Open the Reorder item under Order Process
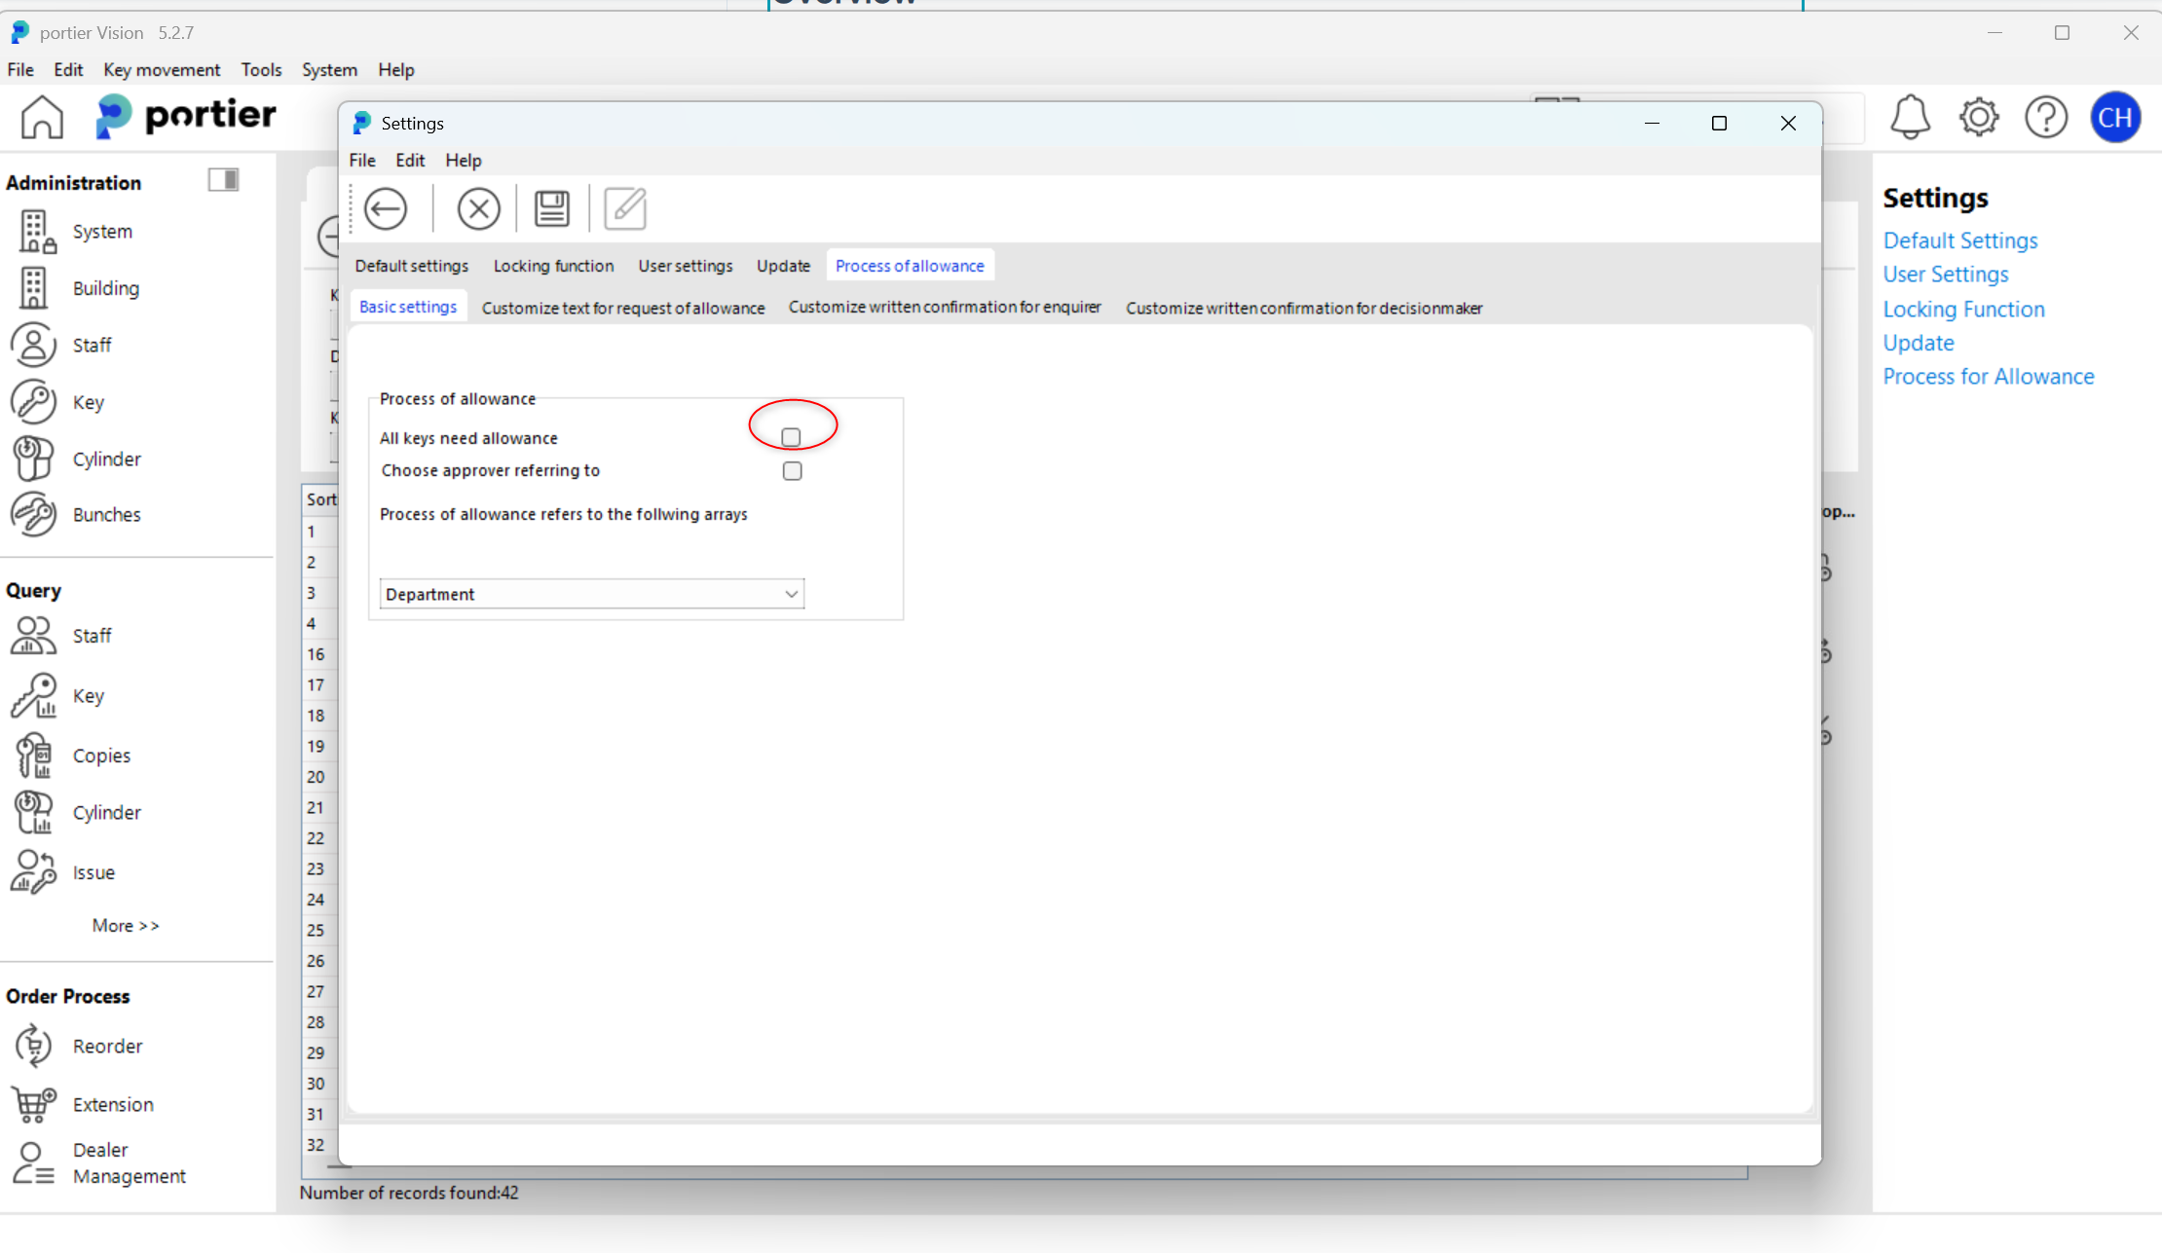2162x1253 pixels. pyautogui.click(x=107, y=1046)
